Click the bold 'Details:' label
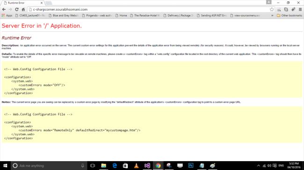Viewport: 304px width, 170px height. (x=7, y=54)
